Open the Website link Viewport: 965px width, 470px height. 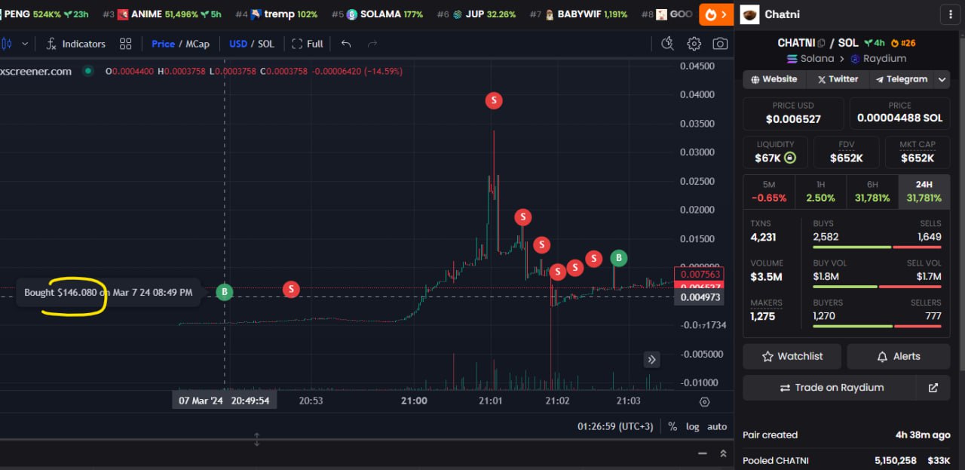(774, 79)
